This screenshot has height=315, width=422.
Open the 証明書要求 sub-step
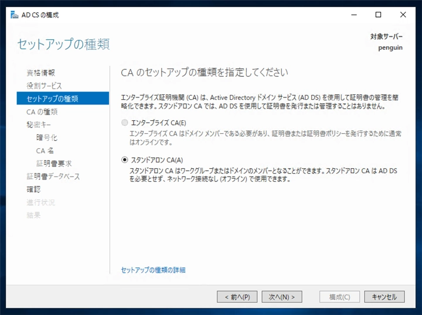tap(54, 163)
